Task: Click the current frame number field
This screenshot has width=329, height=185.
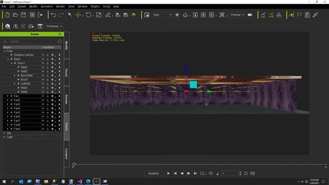Action: click(x=230, y=174)
